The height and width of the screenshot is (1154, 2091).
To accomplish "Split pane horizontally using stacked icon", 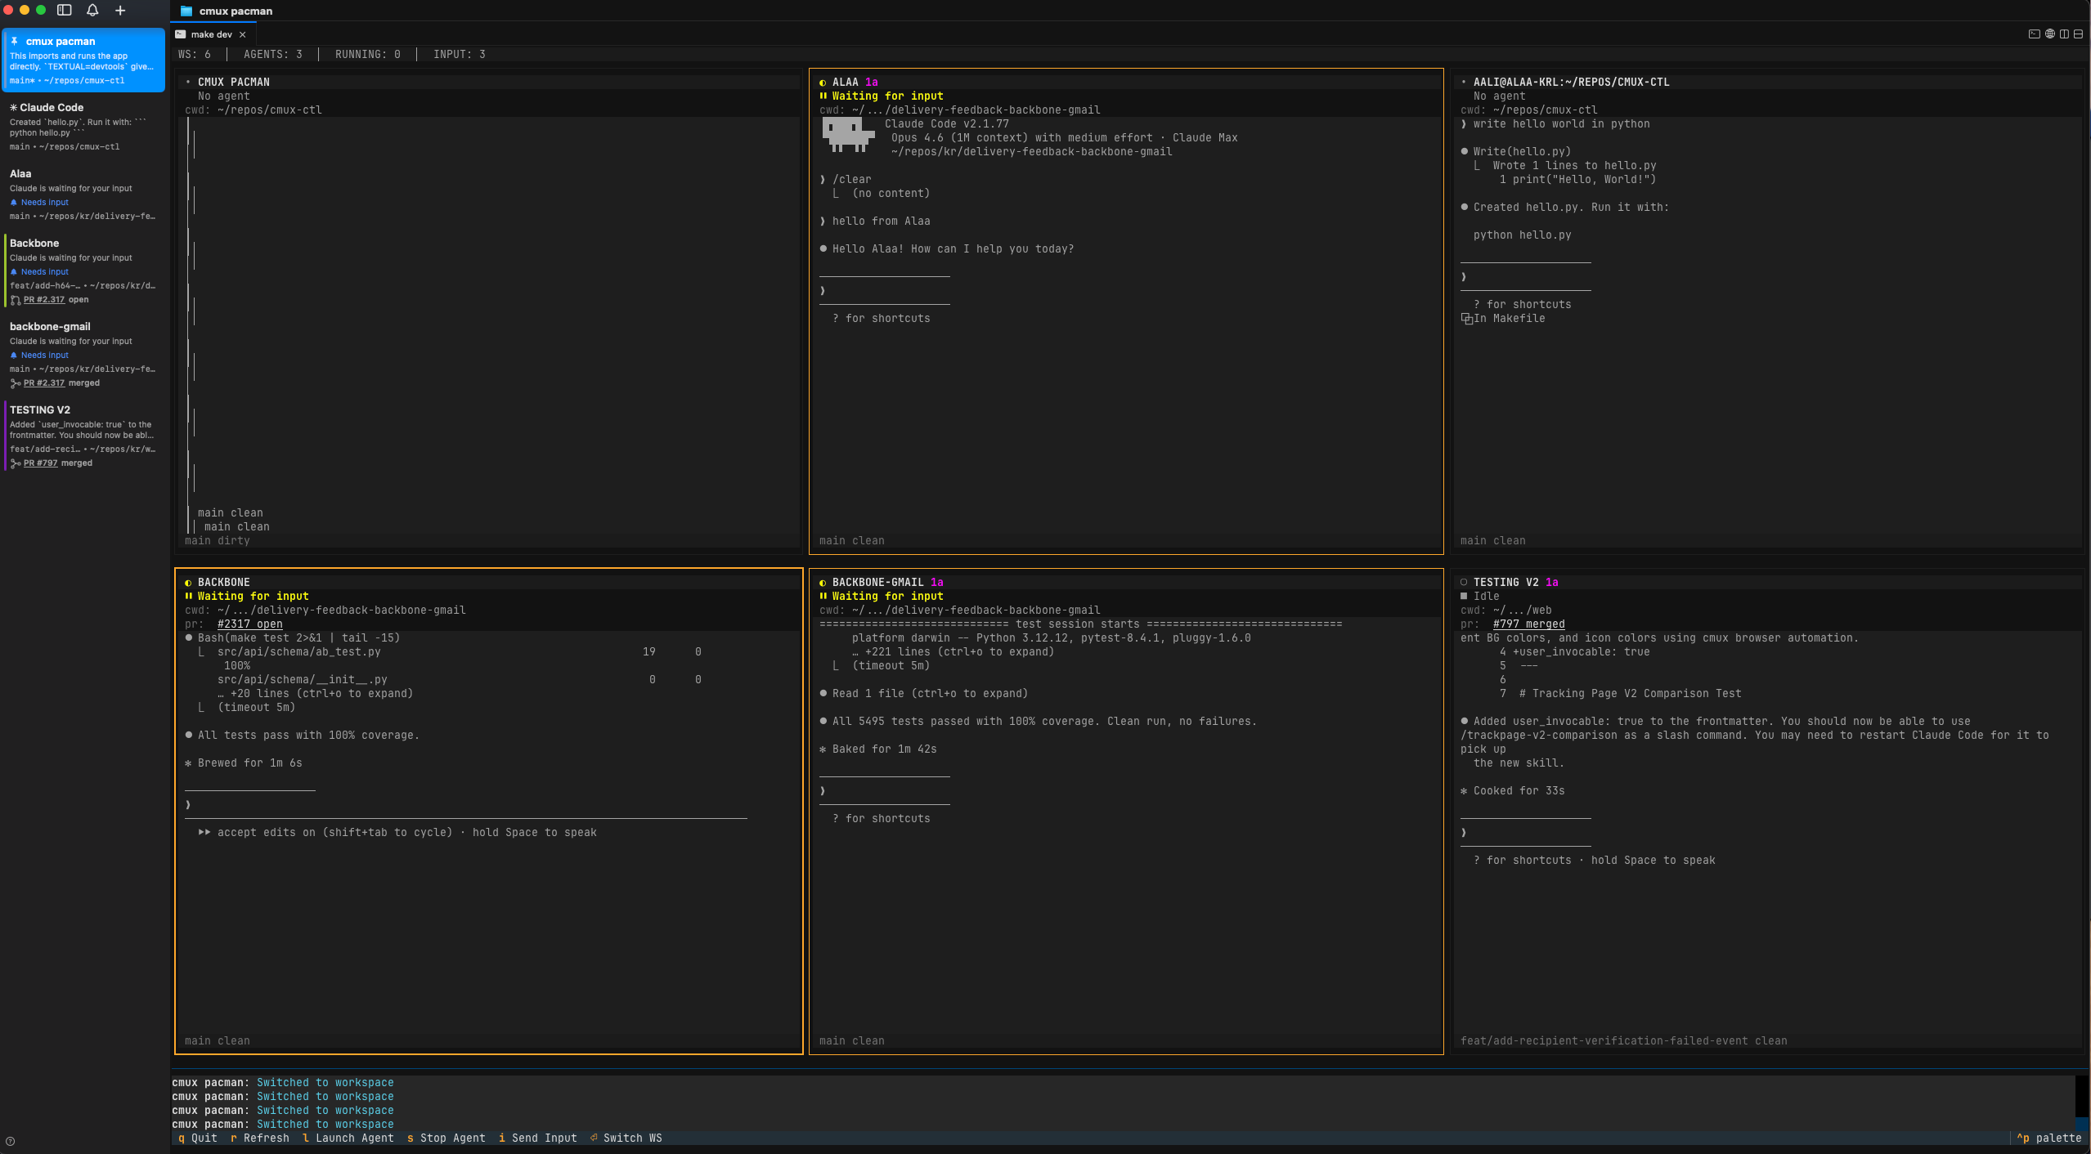I will [x=2078, y=34].
